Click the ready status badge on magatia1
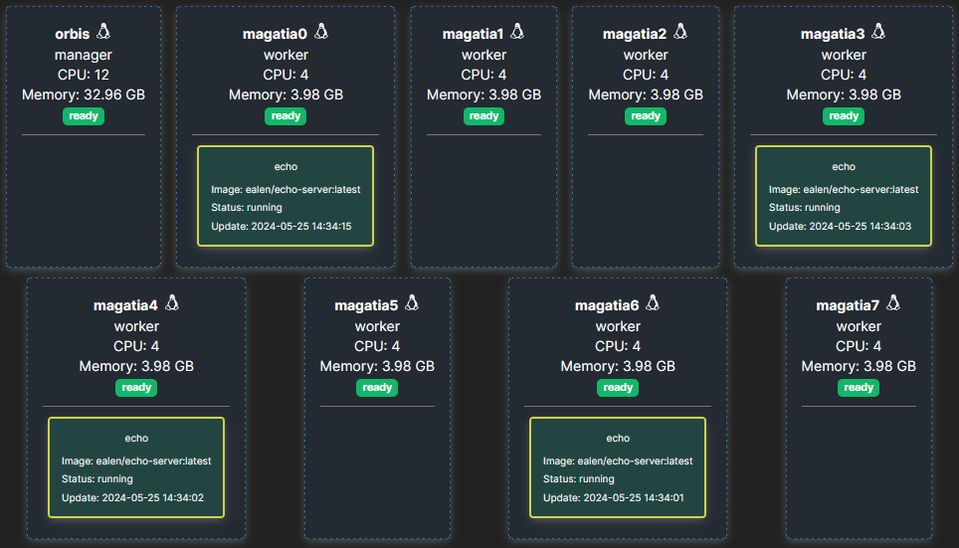The width and height of the screenshot is (959, 548). point(483,116)
